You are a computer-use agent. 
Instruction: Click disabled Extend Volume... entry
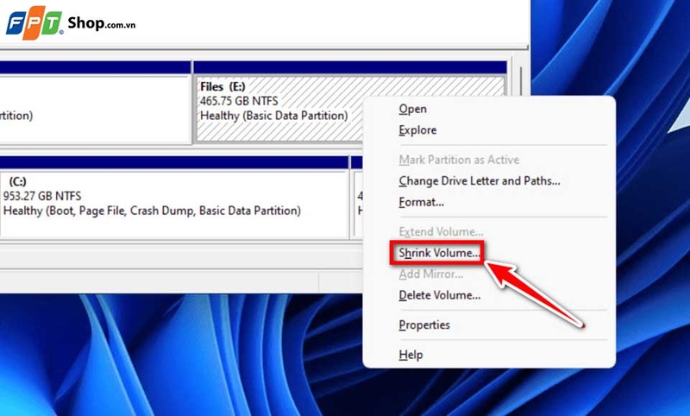(441, 231)
